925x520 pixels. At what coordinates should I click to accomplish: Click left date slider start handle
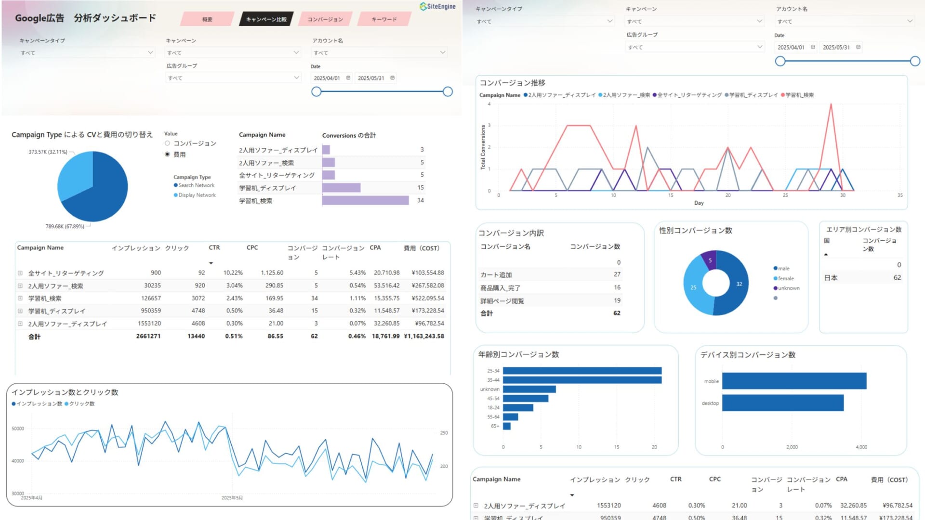tap(316, 91)
